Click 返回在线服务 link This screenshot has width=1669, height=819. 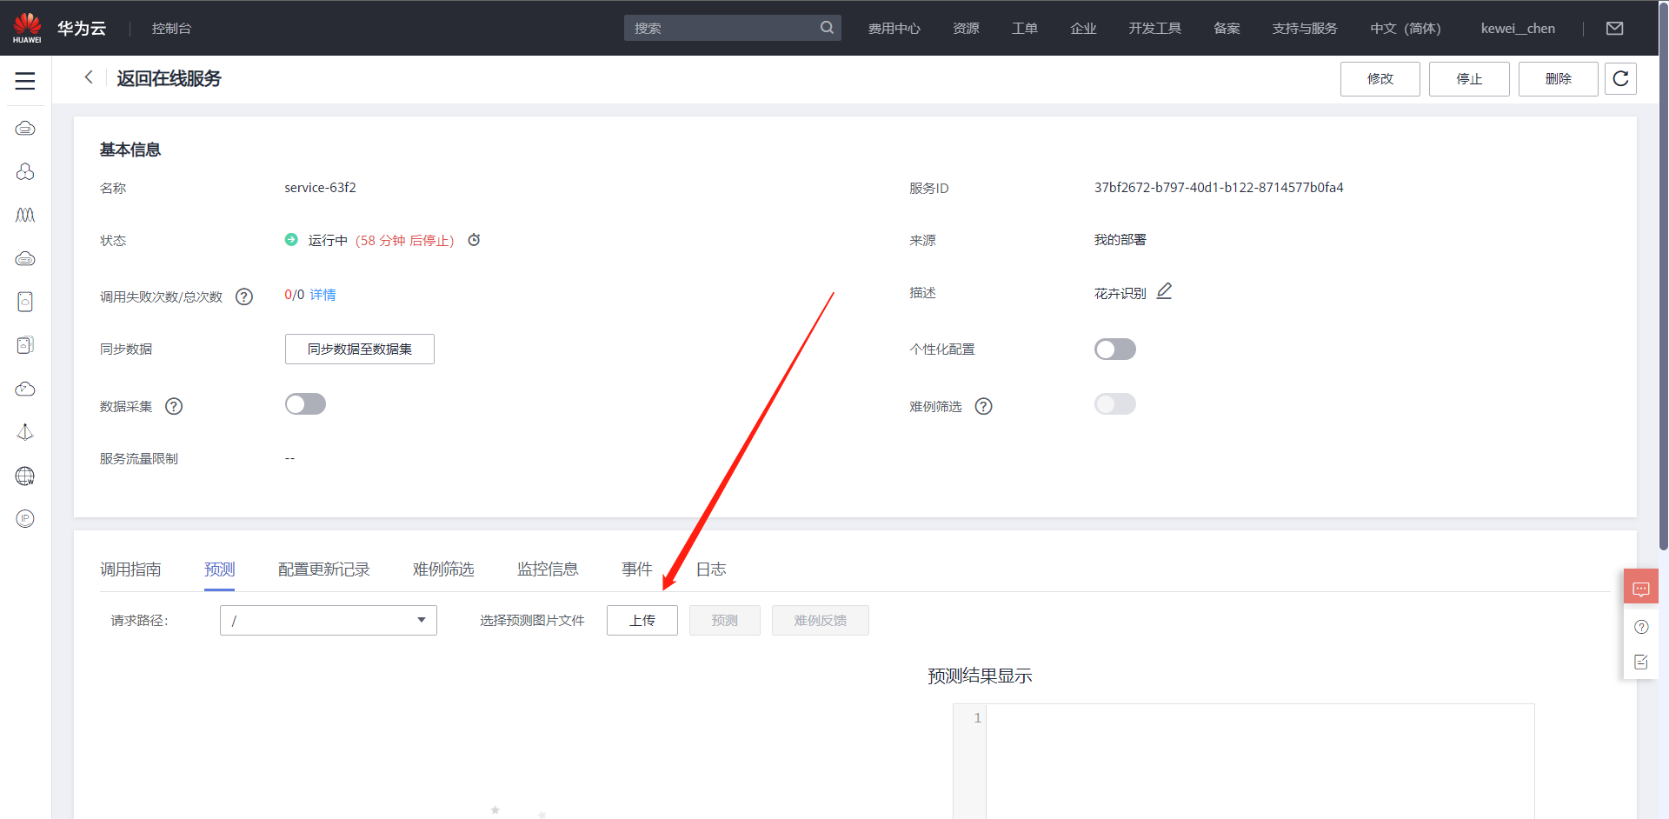point(169,79)
